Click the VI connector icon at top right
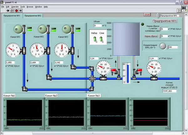Image resolution: width=188 pixels, height=135 pixels. tap(184, 9)
